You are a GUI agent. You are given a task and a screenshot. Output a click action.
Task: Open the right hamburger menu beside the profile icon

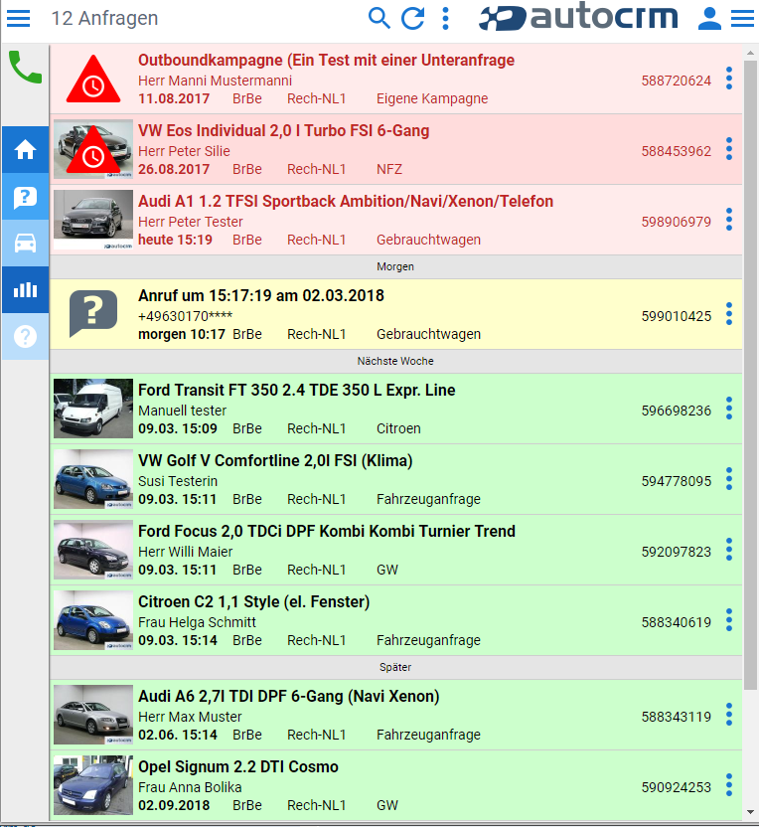tap(743, 19)
